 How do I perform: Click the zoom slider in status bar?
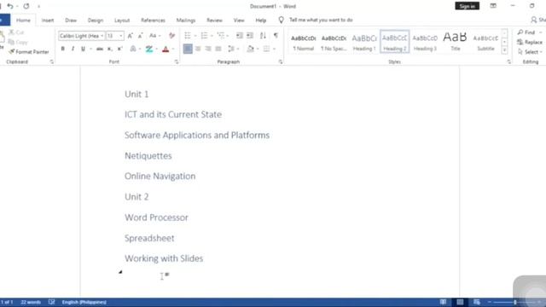tap(515, 302)
